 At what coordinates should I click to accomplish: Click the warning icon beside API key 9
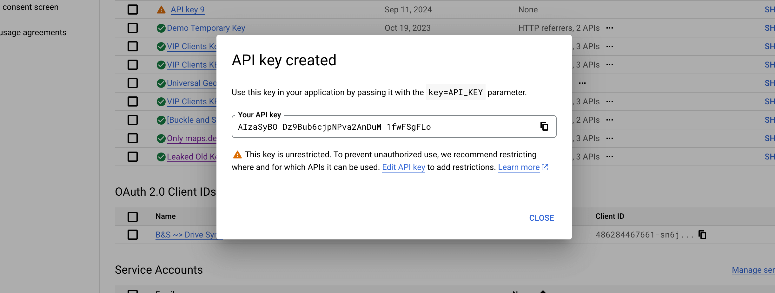pyautogui.click(x=161, y=10)
